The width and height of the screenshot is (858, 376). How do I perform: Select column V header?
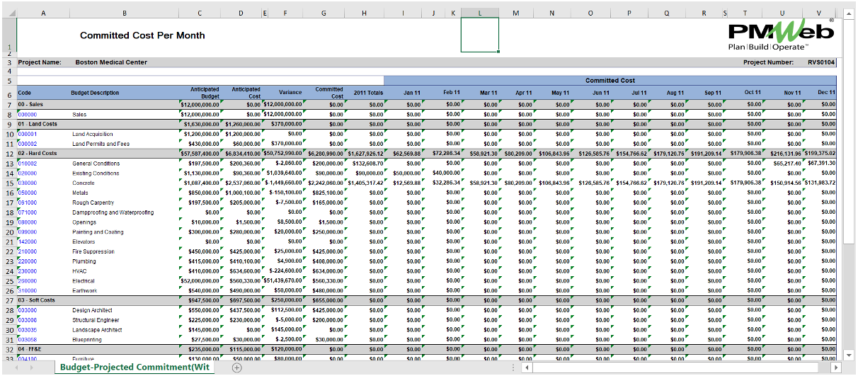(818, 13)
